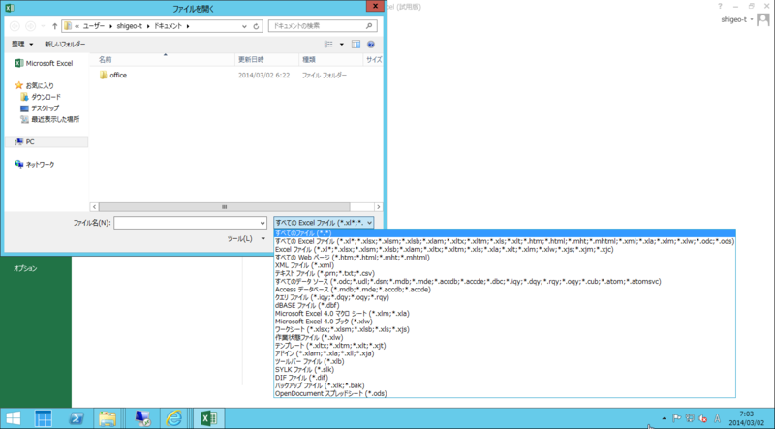Open dialog help question mark icon
Image resolution: width=775 pixels, height=429 pixels.
pyautogui.click(x=371, y=44)
